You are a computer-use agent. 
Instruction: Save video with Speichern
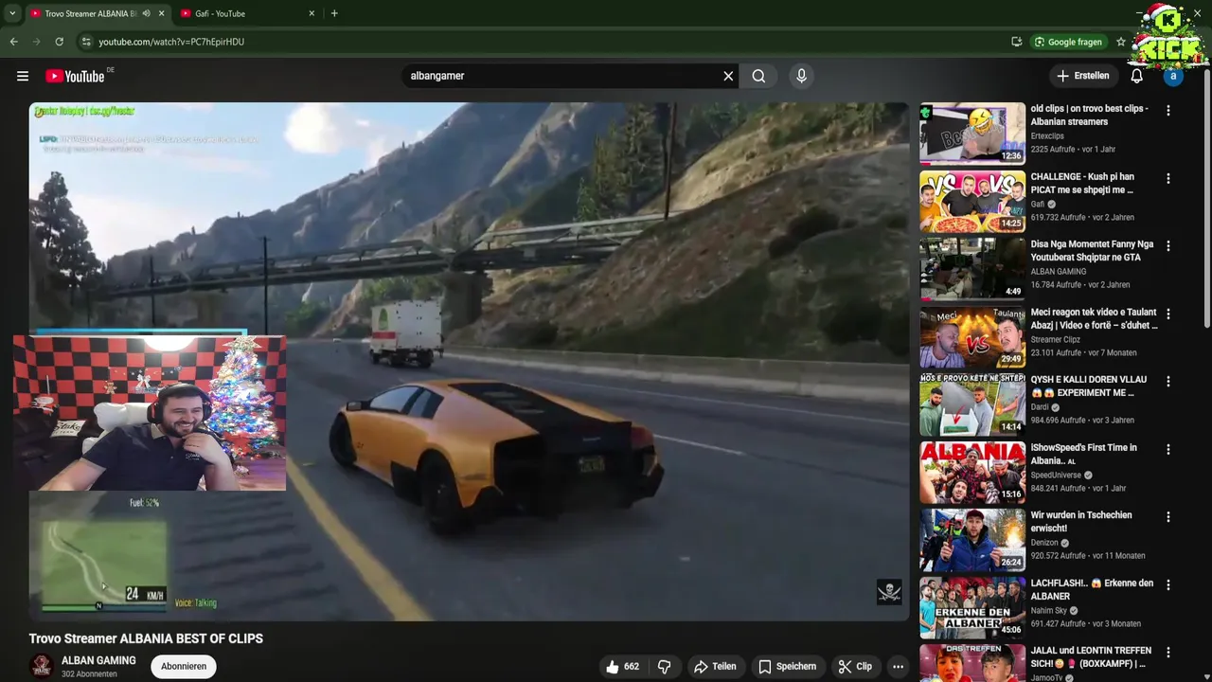point(788,667)
